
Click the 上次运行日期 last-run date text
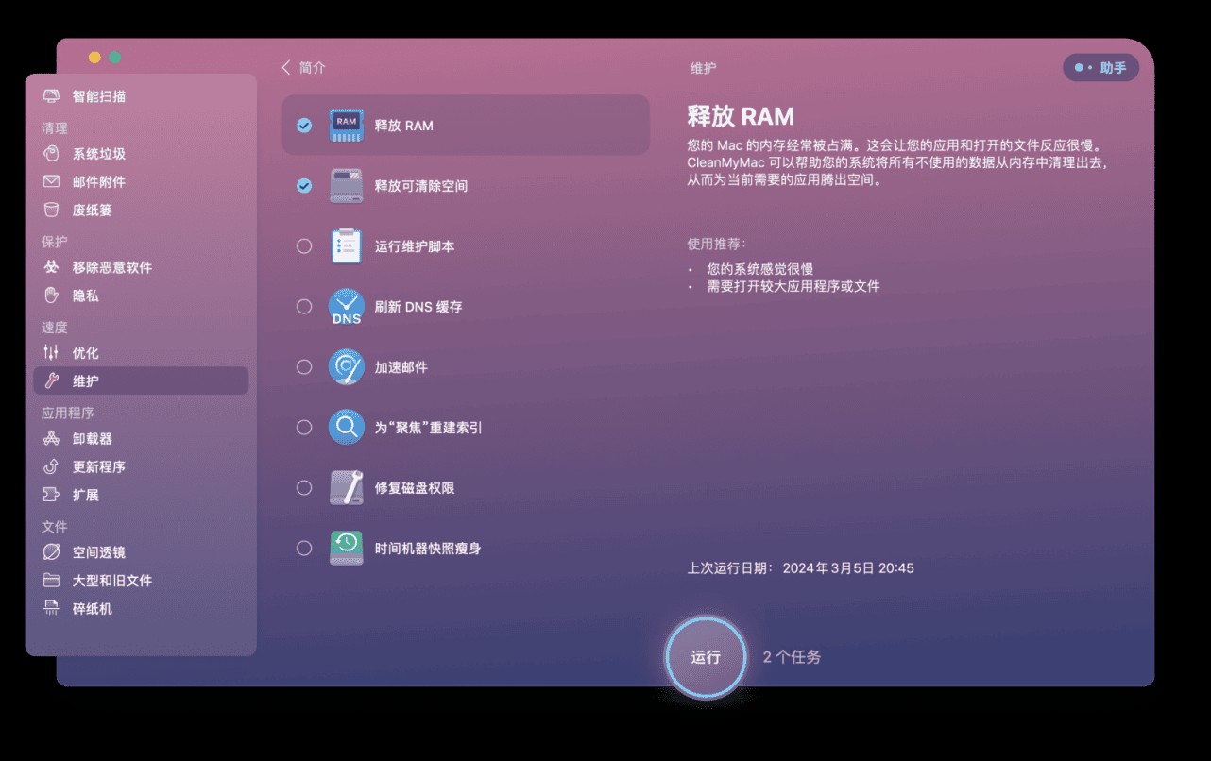801,568
